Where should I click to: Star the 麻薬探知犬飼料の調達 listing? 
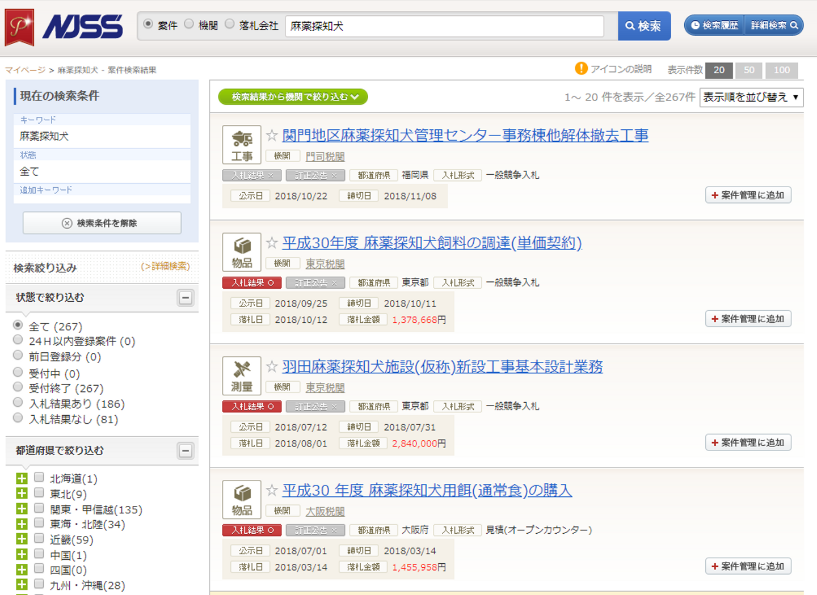pyautogui.click(x=272, y=243)
